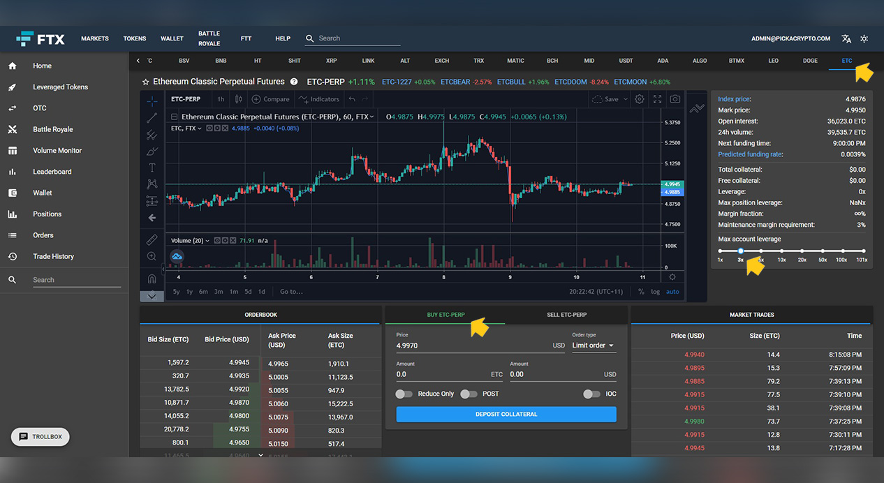This screenshot has height=483, width=884.
Task: Click the back arrow in chart toolbar
Action: coord(152,218)
